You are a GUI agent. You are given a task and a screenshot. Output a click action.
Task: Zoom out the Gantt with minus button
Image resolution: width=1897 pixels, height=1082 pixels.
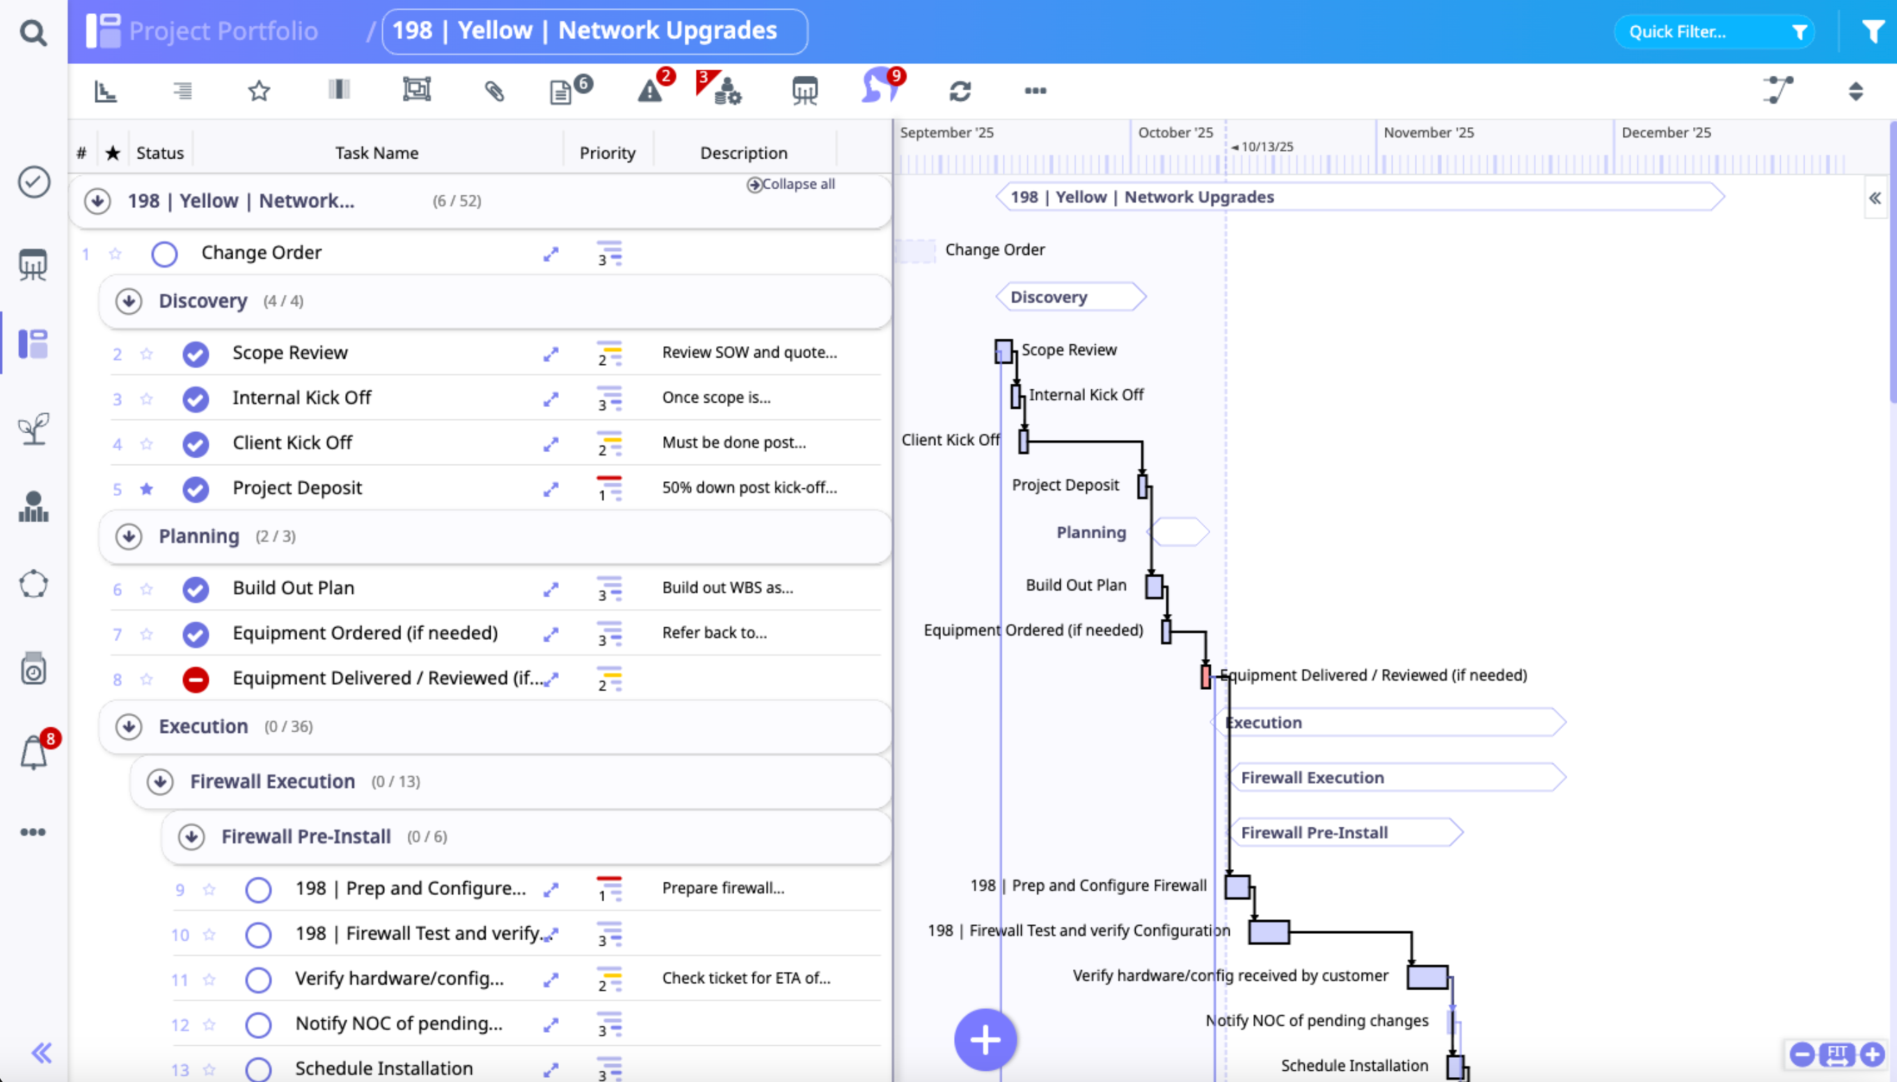[x=1801, y=1053]
